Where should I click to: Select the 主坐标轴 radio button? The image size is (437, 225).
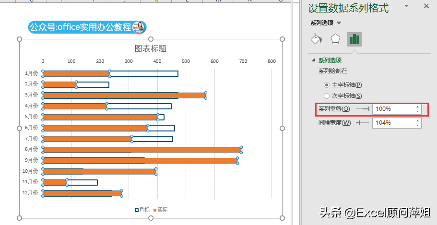pyautogui.click(x=326, y=85)
